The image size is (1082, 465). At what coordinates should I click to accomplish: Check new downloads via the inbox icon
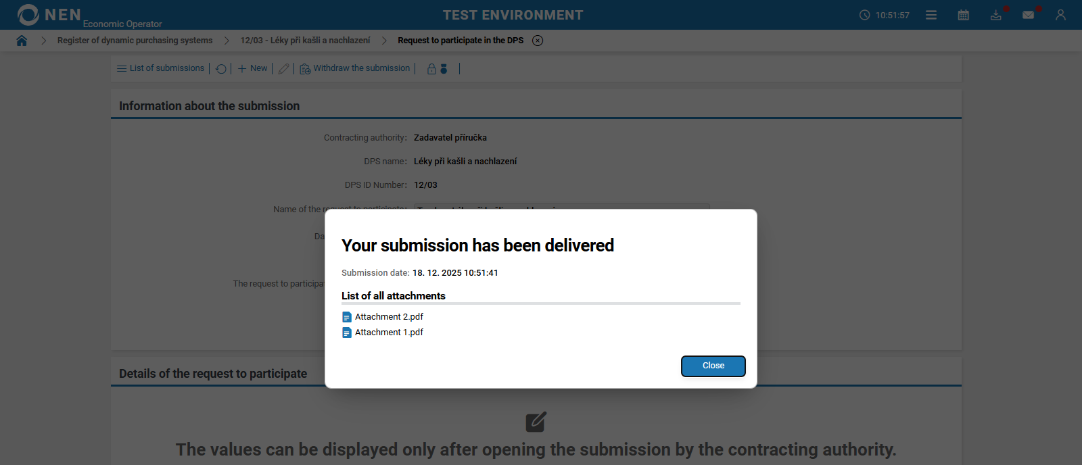coord(995,14)
